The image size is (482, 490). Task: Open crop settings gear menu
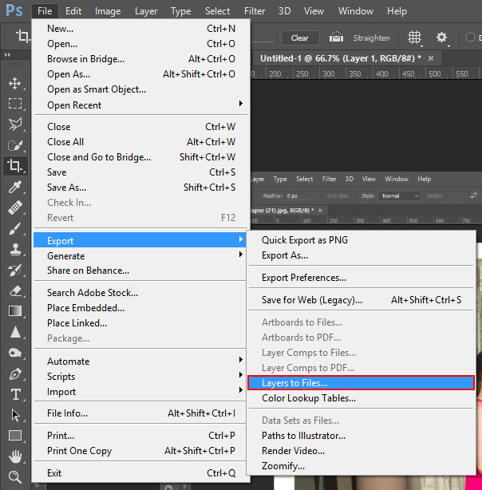pos(441,38)
